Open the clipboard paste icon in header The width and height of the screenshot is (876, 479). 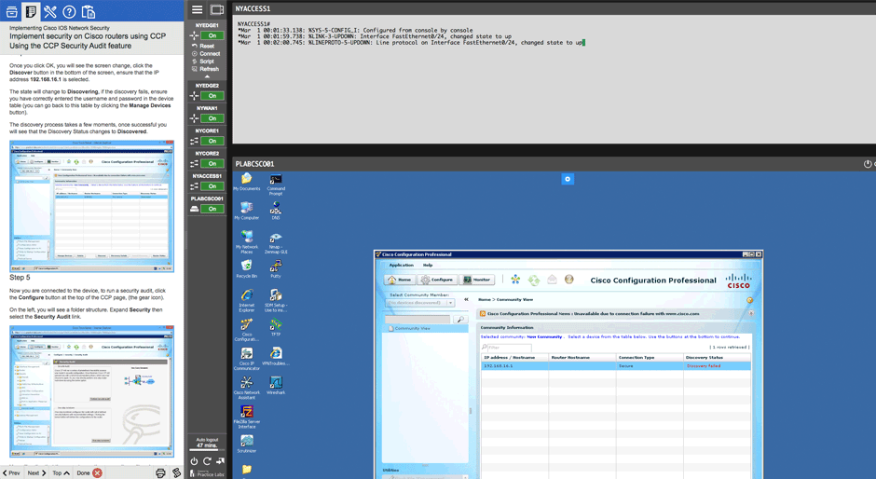point(89,11)
